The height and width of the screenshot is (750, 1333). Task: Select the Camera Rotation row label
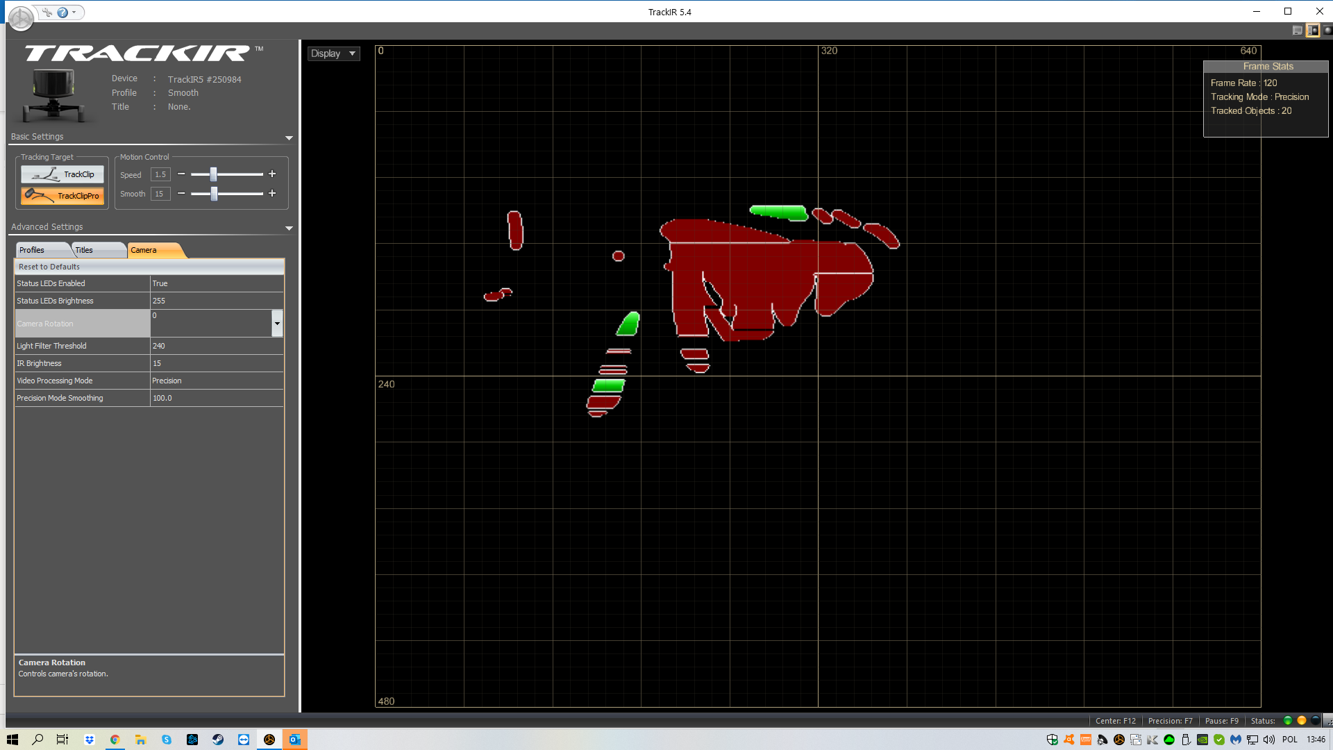coord(82,324)
